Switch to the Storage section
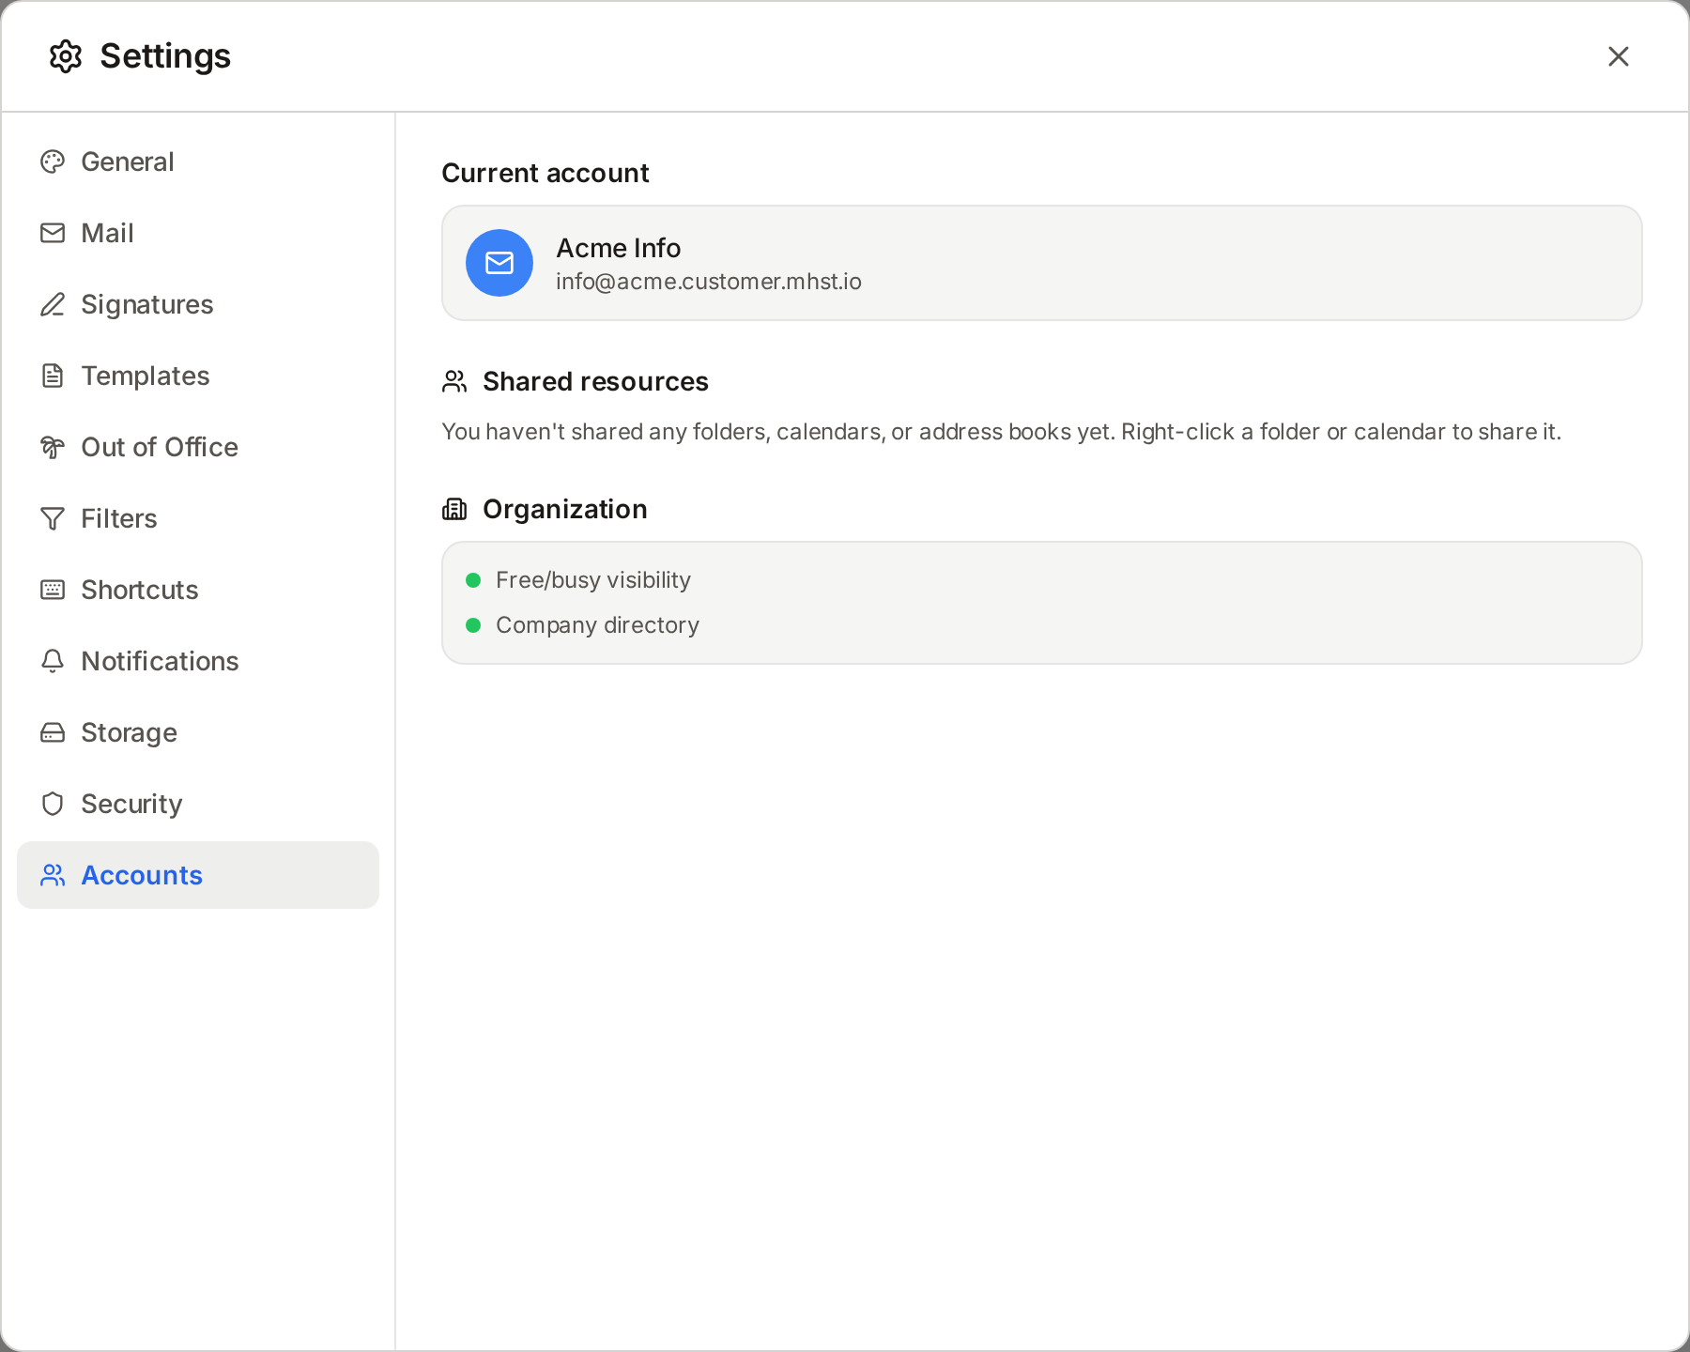 (129, 732)
